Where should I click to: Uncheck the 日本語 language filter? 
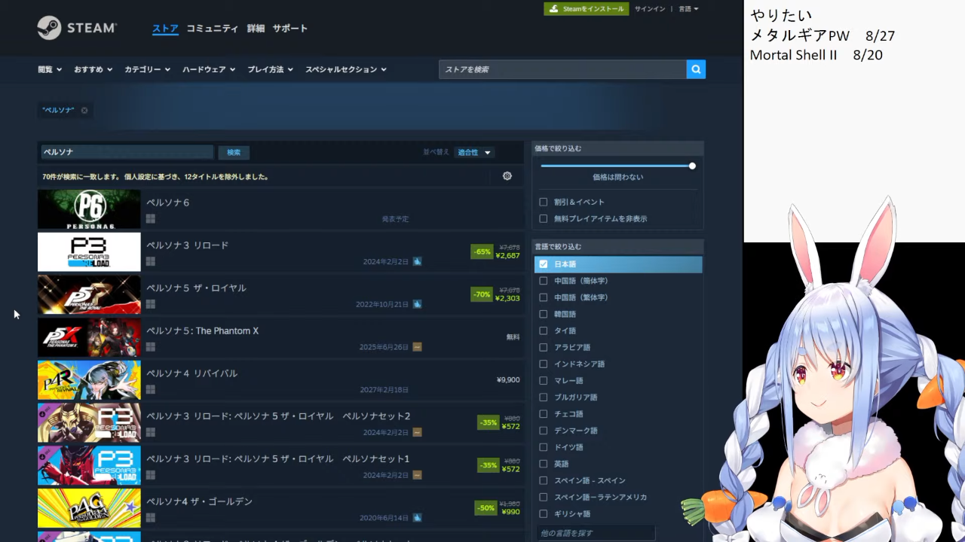[543, 264]
